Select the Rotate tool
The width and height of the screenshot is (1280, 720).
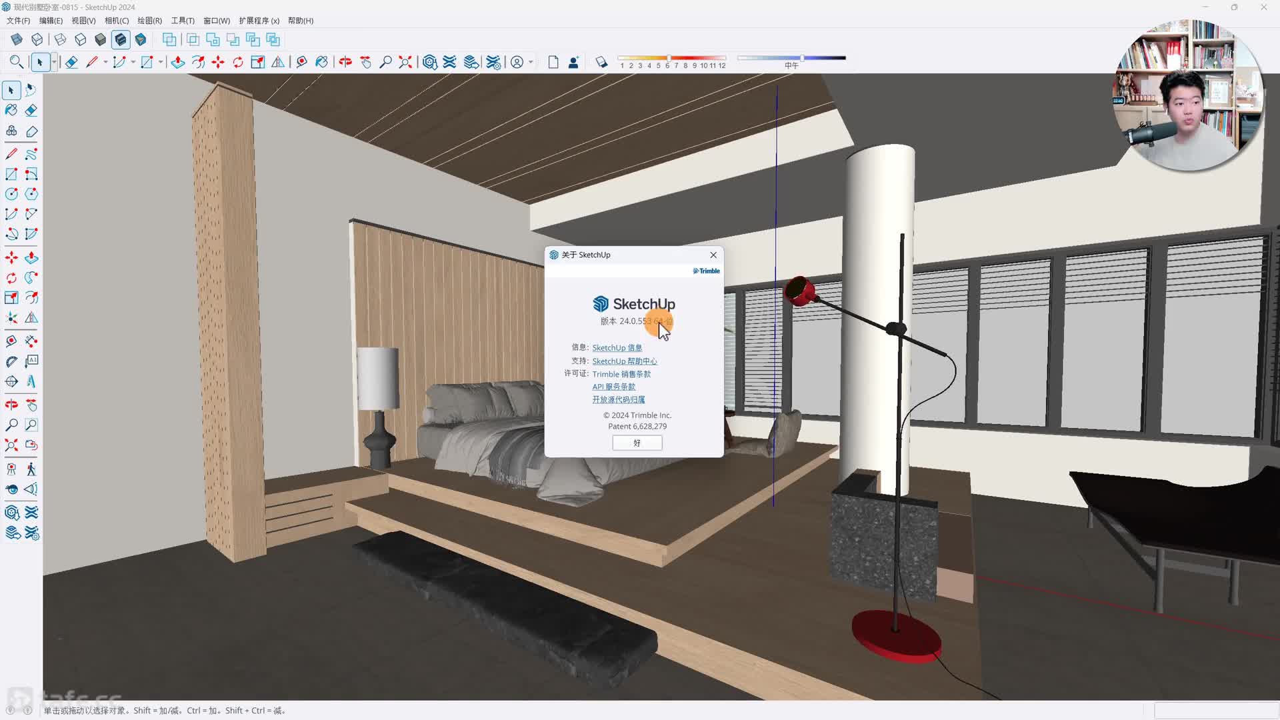coord(238,62)
